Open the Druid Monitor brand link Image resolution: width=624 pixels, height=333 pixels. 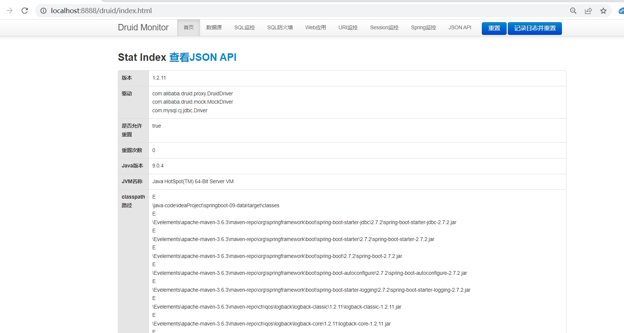click(143, 27)
